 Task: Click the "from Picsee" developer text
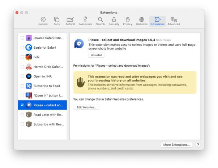163,40
